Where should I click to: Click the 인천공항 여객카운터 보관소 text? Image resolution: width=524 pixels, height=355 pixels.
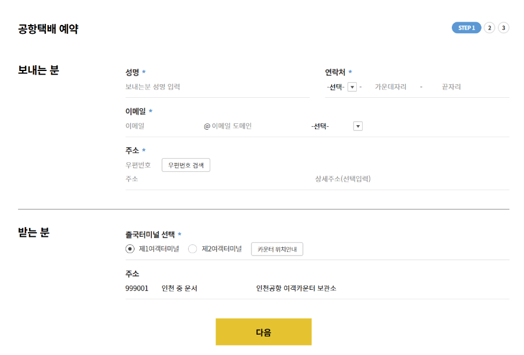pyautogui.click(x=296, y=288)
